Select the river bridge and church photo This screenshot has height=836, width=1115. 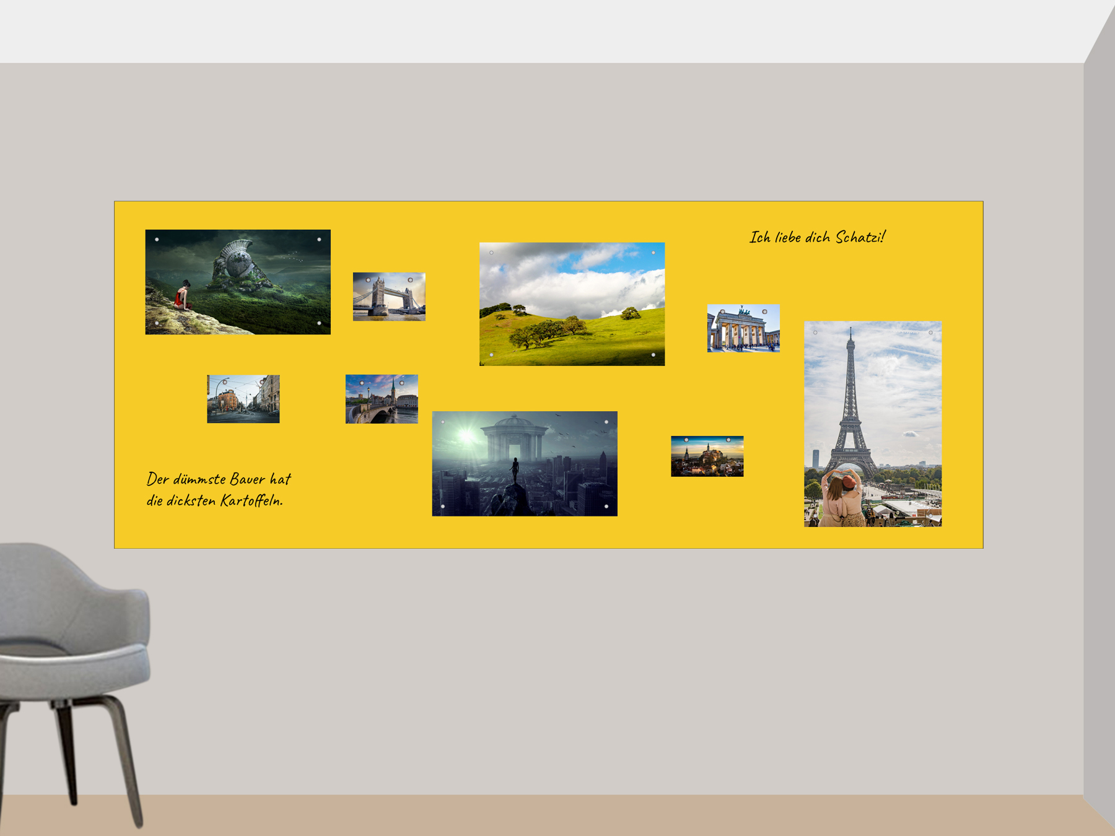pyautogui.click(x=382, y=399)
